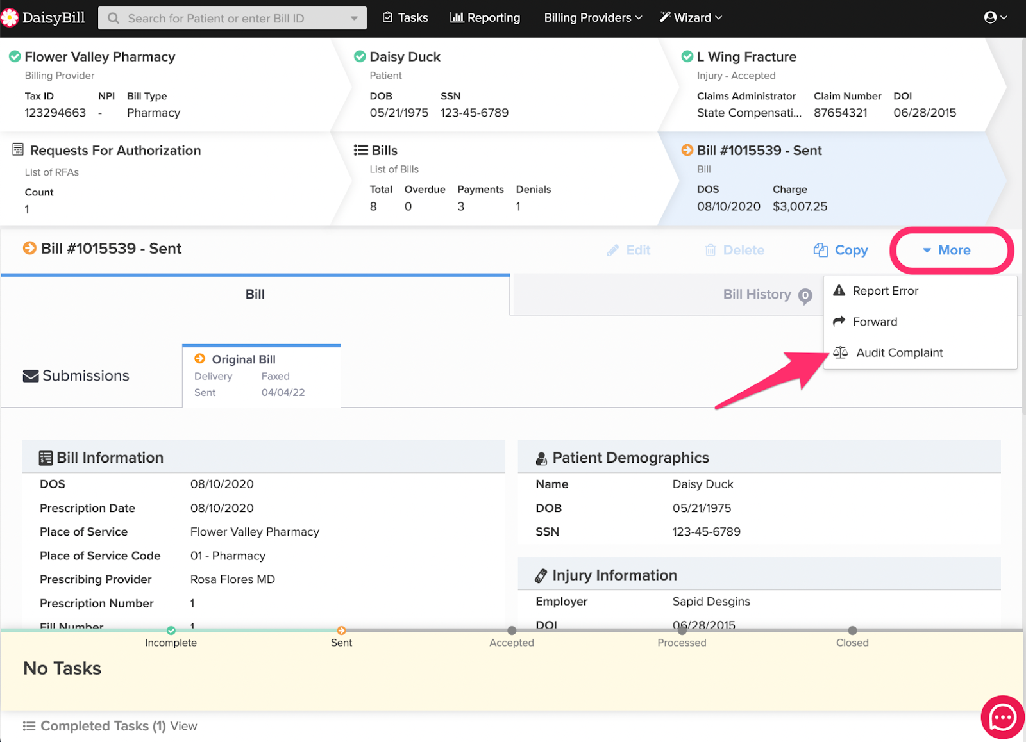The width and height of the screenshot is (1026, 742).
Task: Focus the Search for Patient or Bill ID field
Action: point(232,18)
